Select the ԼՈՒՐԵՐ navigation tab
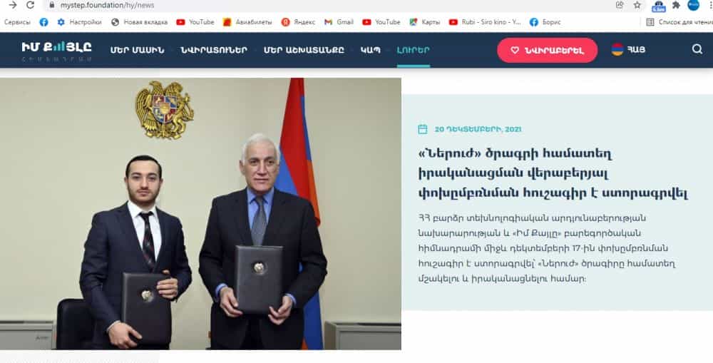713x363 pixels. pyautogui.click(x=413, y=50)
